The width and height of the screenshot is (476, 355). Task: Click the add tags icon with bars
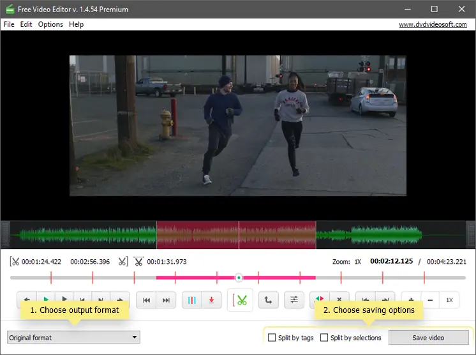pyautogui.click(x=191, y=299)
